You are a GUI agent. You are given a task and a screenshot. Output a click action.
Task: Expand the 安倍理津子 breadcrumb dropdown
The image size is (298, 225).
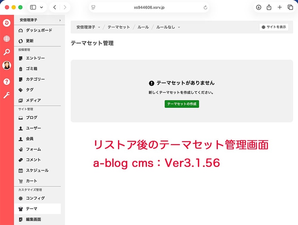click(x=99, y=27)
